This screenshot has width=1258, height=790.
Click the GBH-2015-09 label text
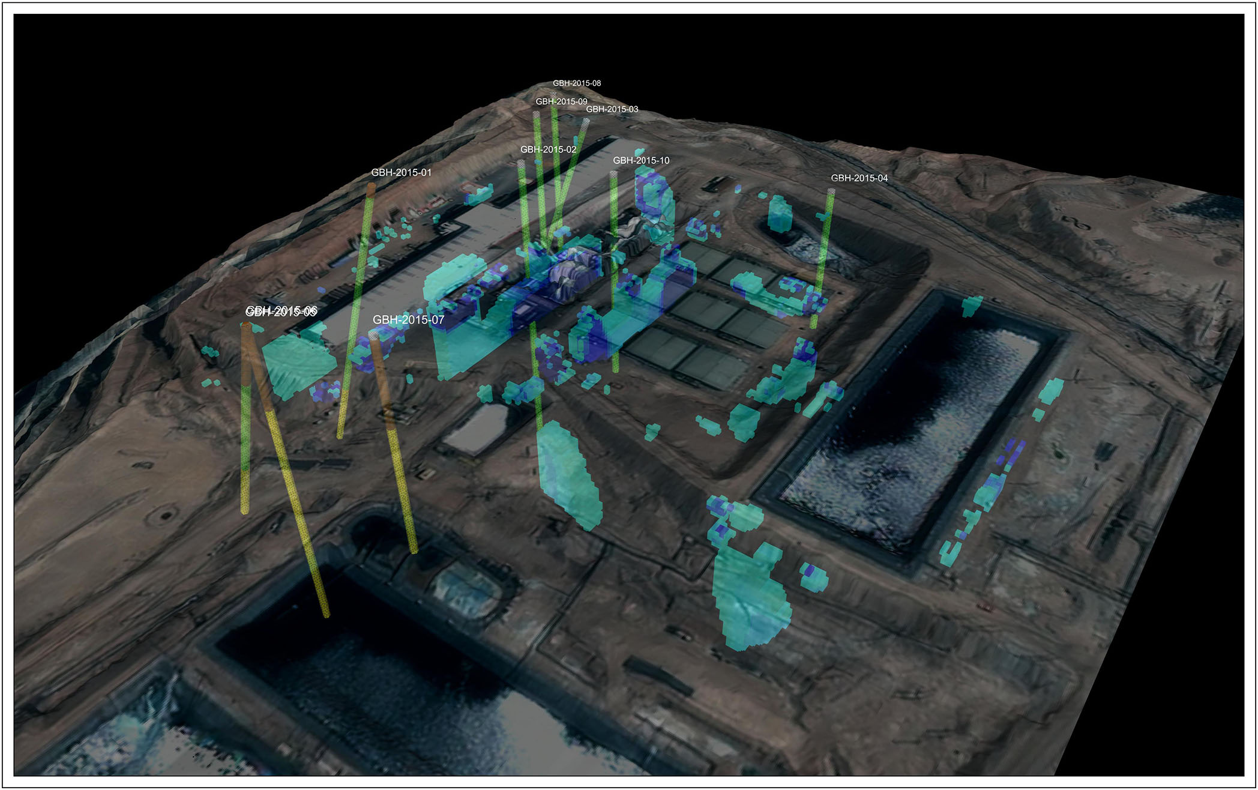click(561, 101)
